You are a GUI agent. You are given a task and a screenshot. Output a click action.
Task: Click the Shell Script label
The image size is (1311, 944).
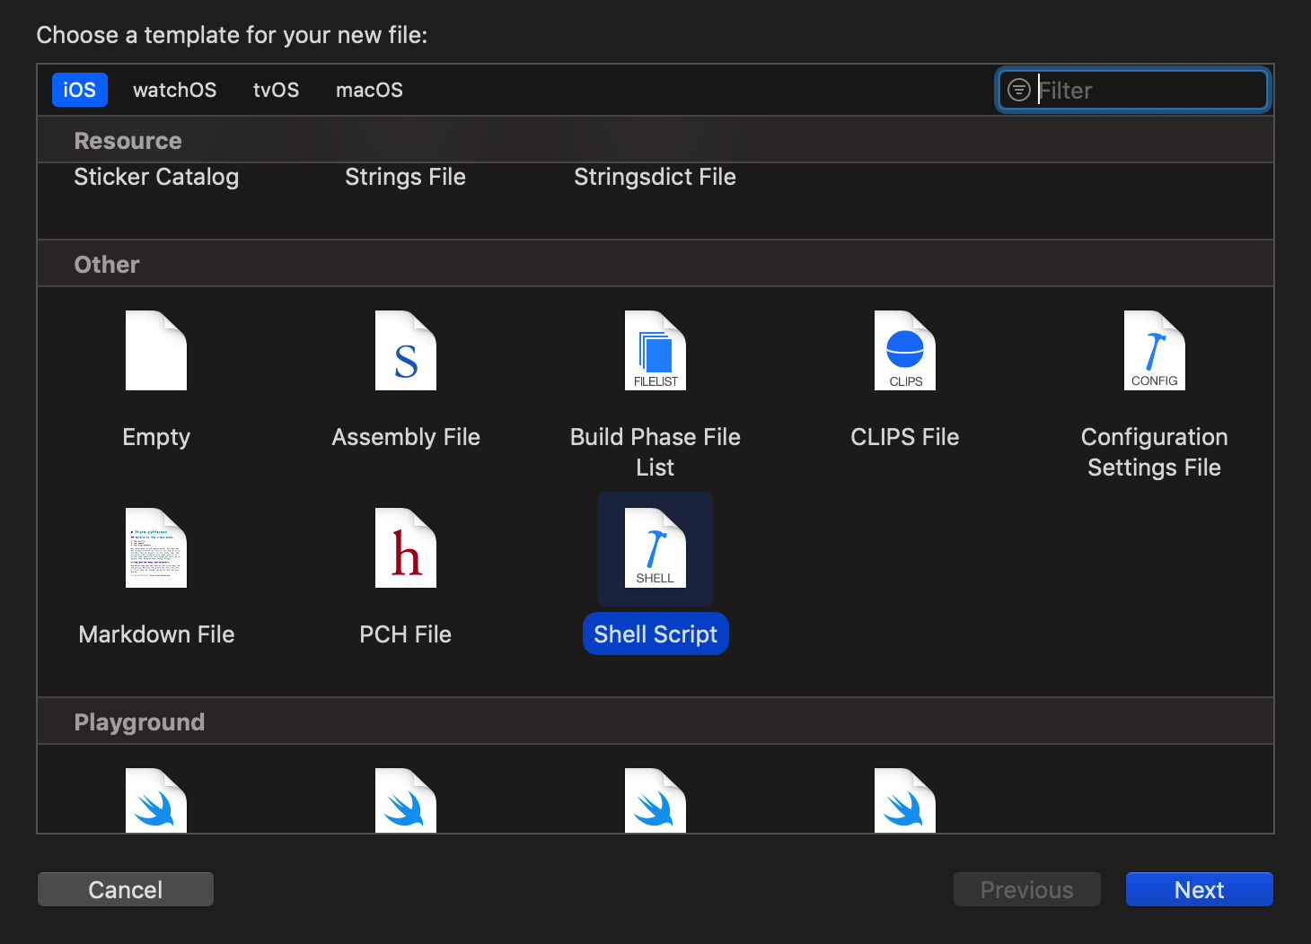tap(655, 634)
